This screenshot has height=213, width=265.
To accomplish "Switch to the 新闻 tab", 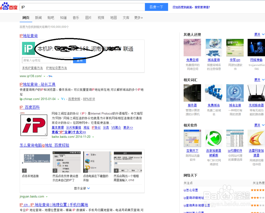I will [38, 17].
